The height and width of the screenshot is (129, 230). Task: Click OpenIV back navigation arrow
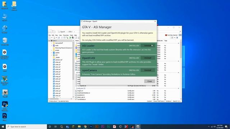[51, 32]
